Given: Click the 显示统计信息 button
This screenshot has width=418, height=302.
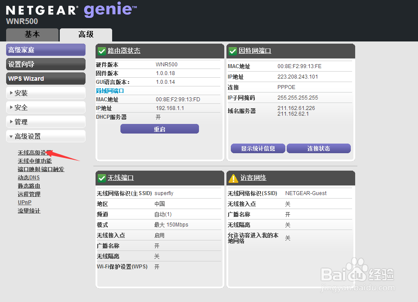Looking at the screenshot, I should coord(258,148).
